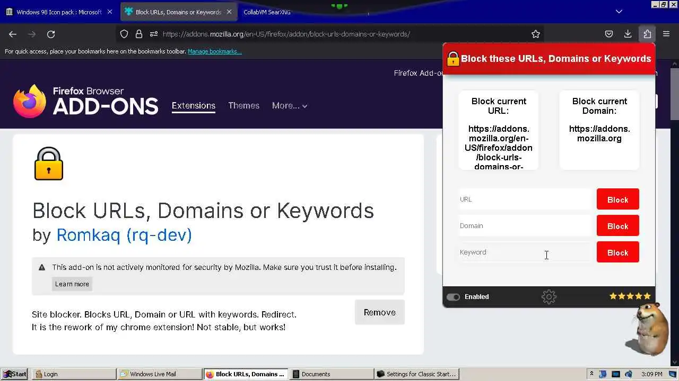
Task: Open Save to Pocket icon
Action: pos(609,34)
